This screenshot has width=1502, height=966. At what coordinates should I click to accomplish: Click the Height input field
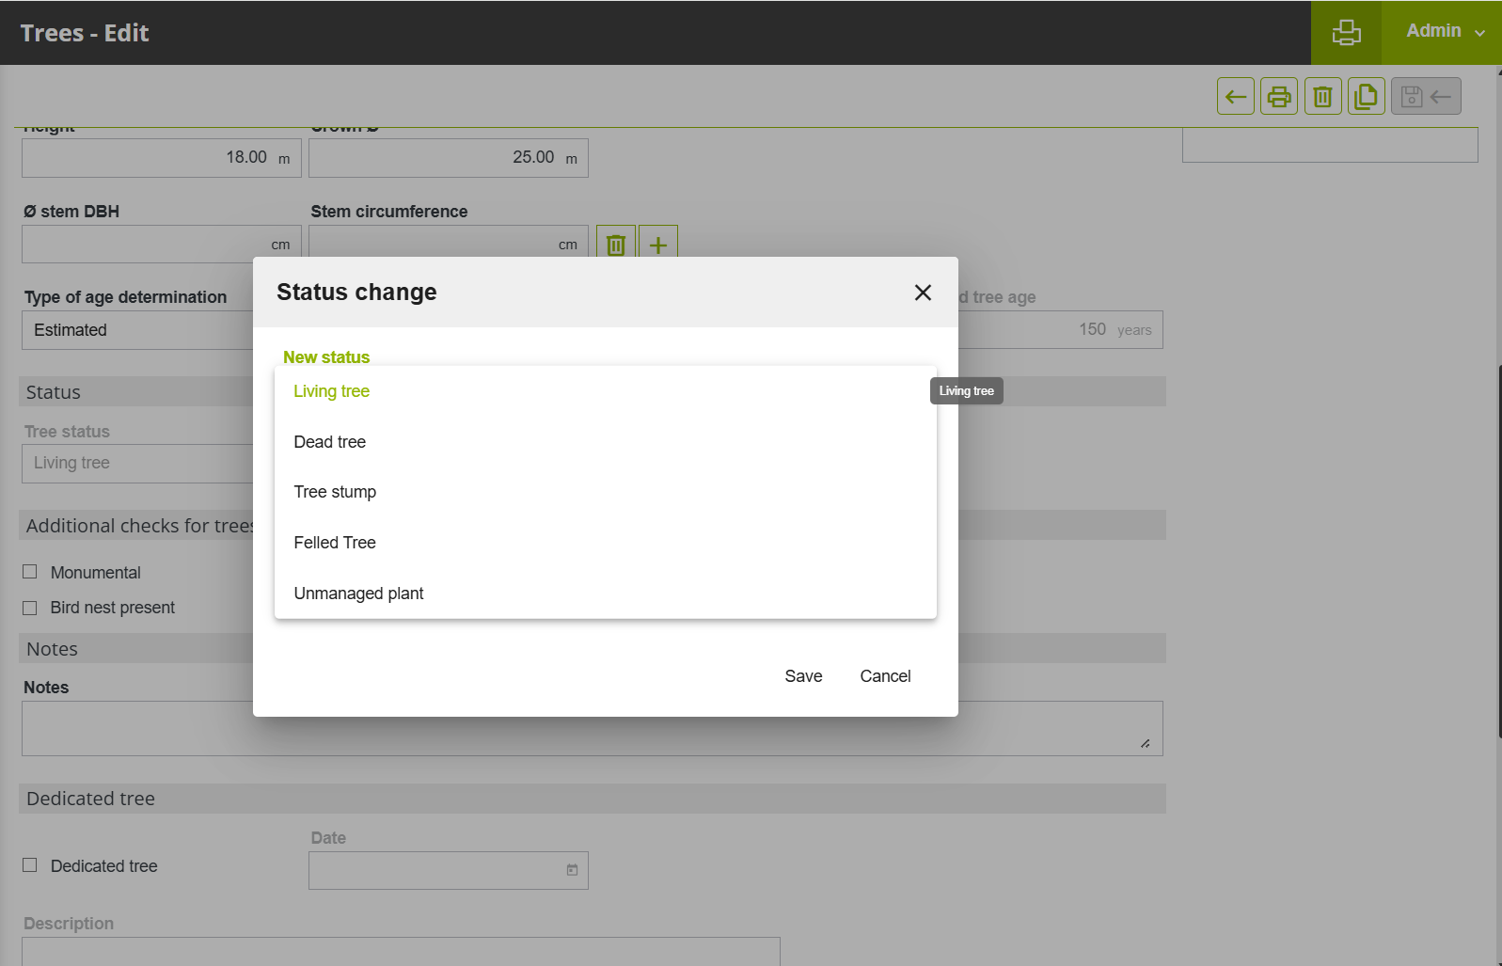click(x=150, y=158)
